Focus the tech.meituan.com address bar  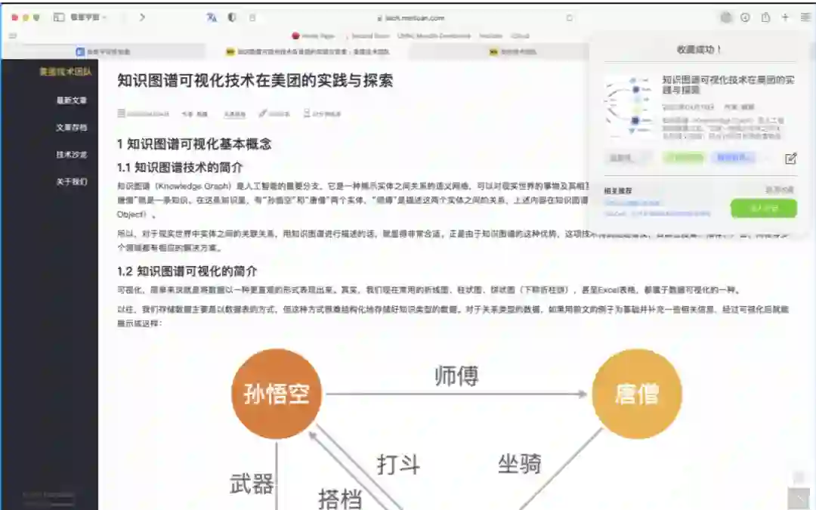coord(411,17)
